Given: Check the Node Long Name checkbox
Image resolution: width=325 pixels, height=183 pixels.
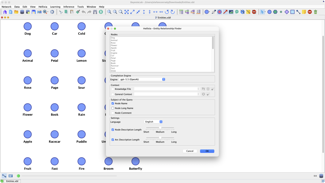Looking at the screenshot, I should tap(113, 108).
